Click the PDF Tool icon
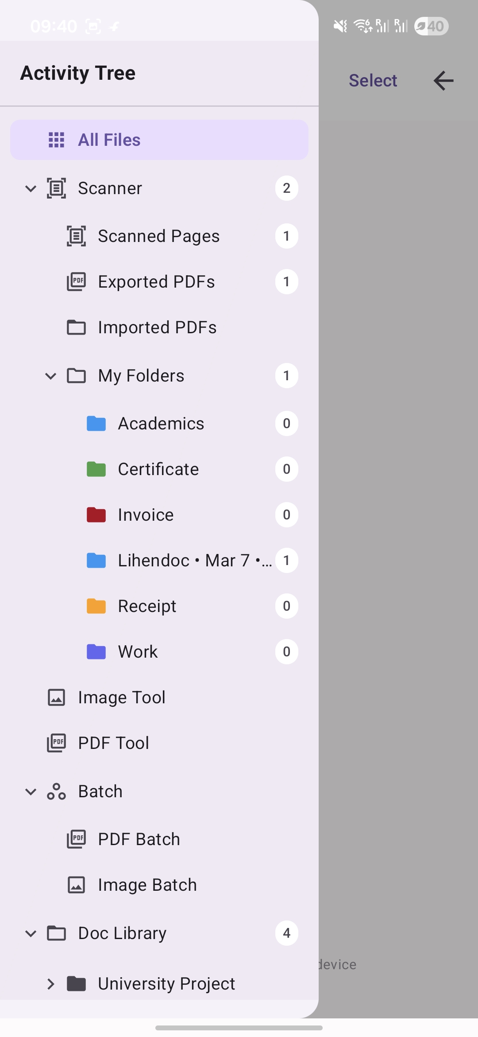Screen dimensions: 478x1037 tap(56, 743)
